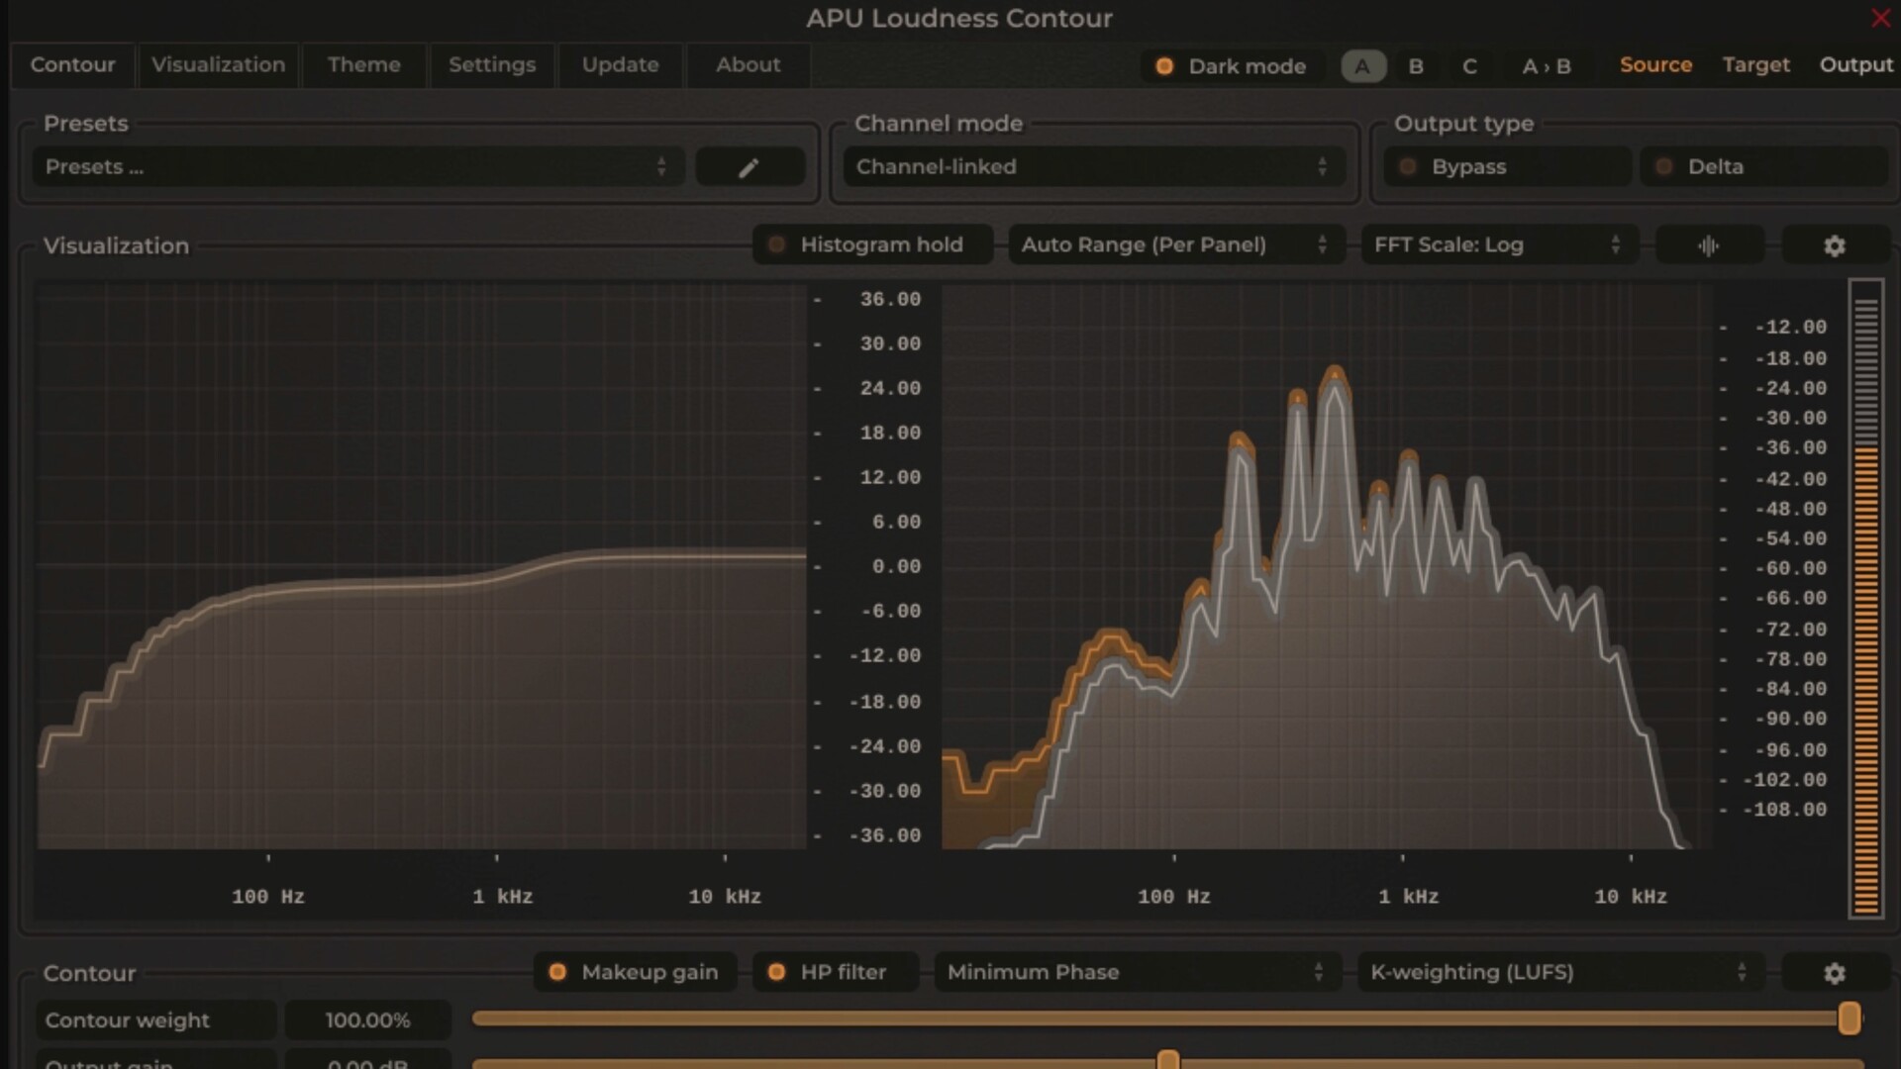Screen dimensions: 1901x1069
Task: Select Source view
Action: [1655, 65]
